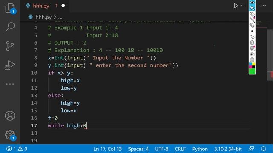Choose the cyan pen color
273x153 pixels.
[x=250, y=64]
